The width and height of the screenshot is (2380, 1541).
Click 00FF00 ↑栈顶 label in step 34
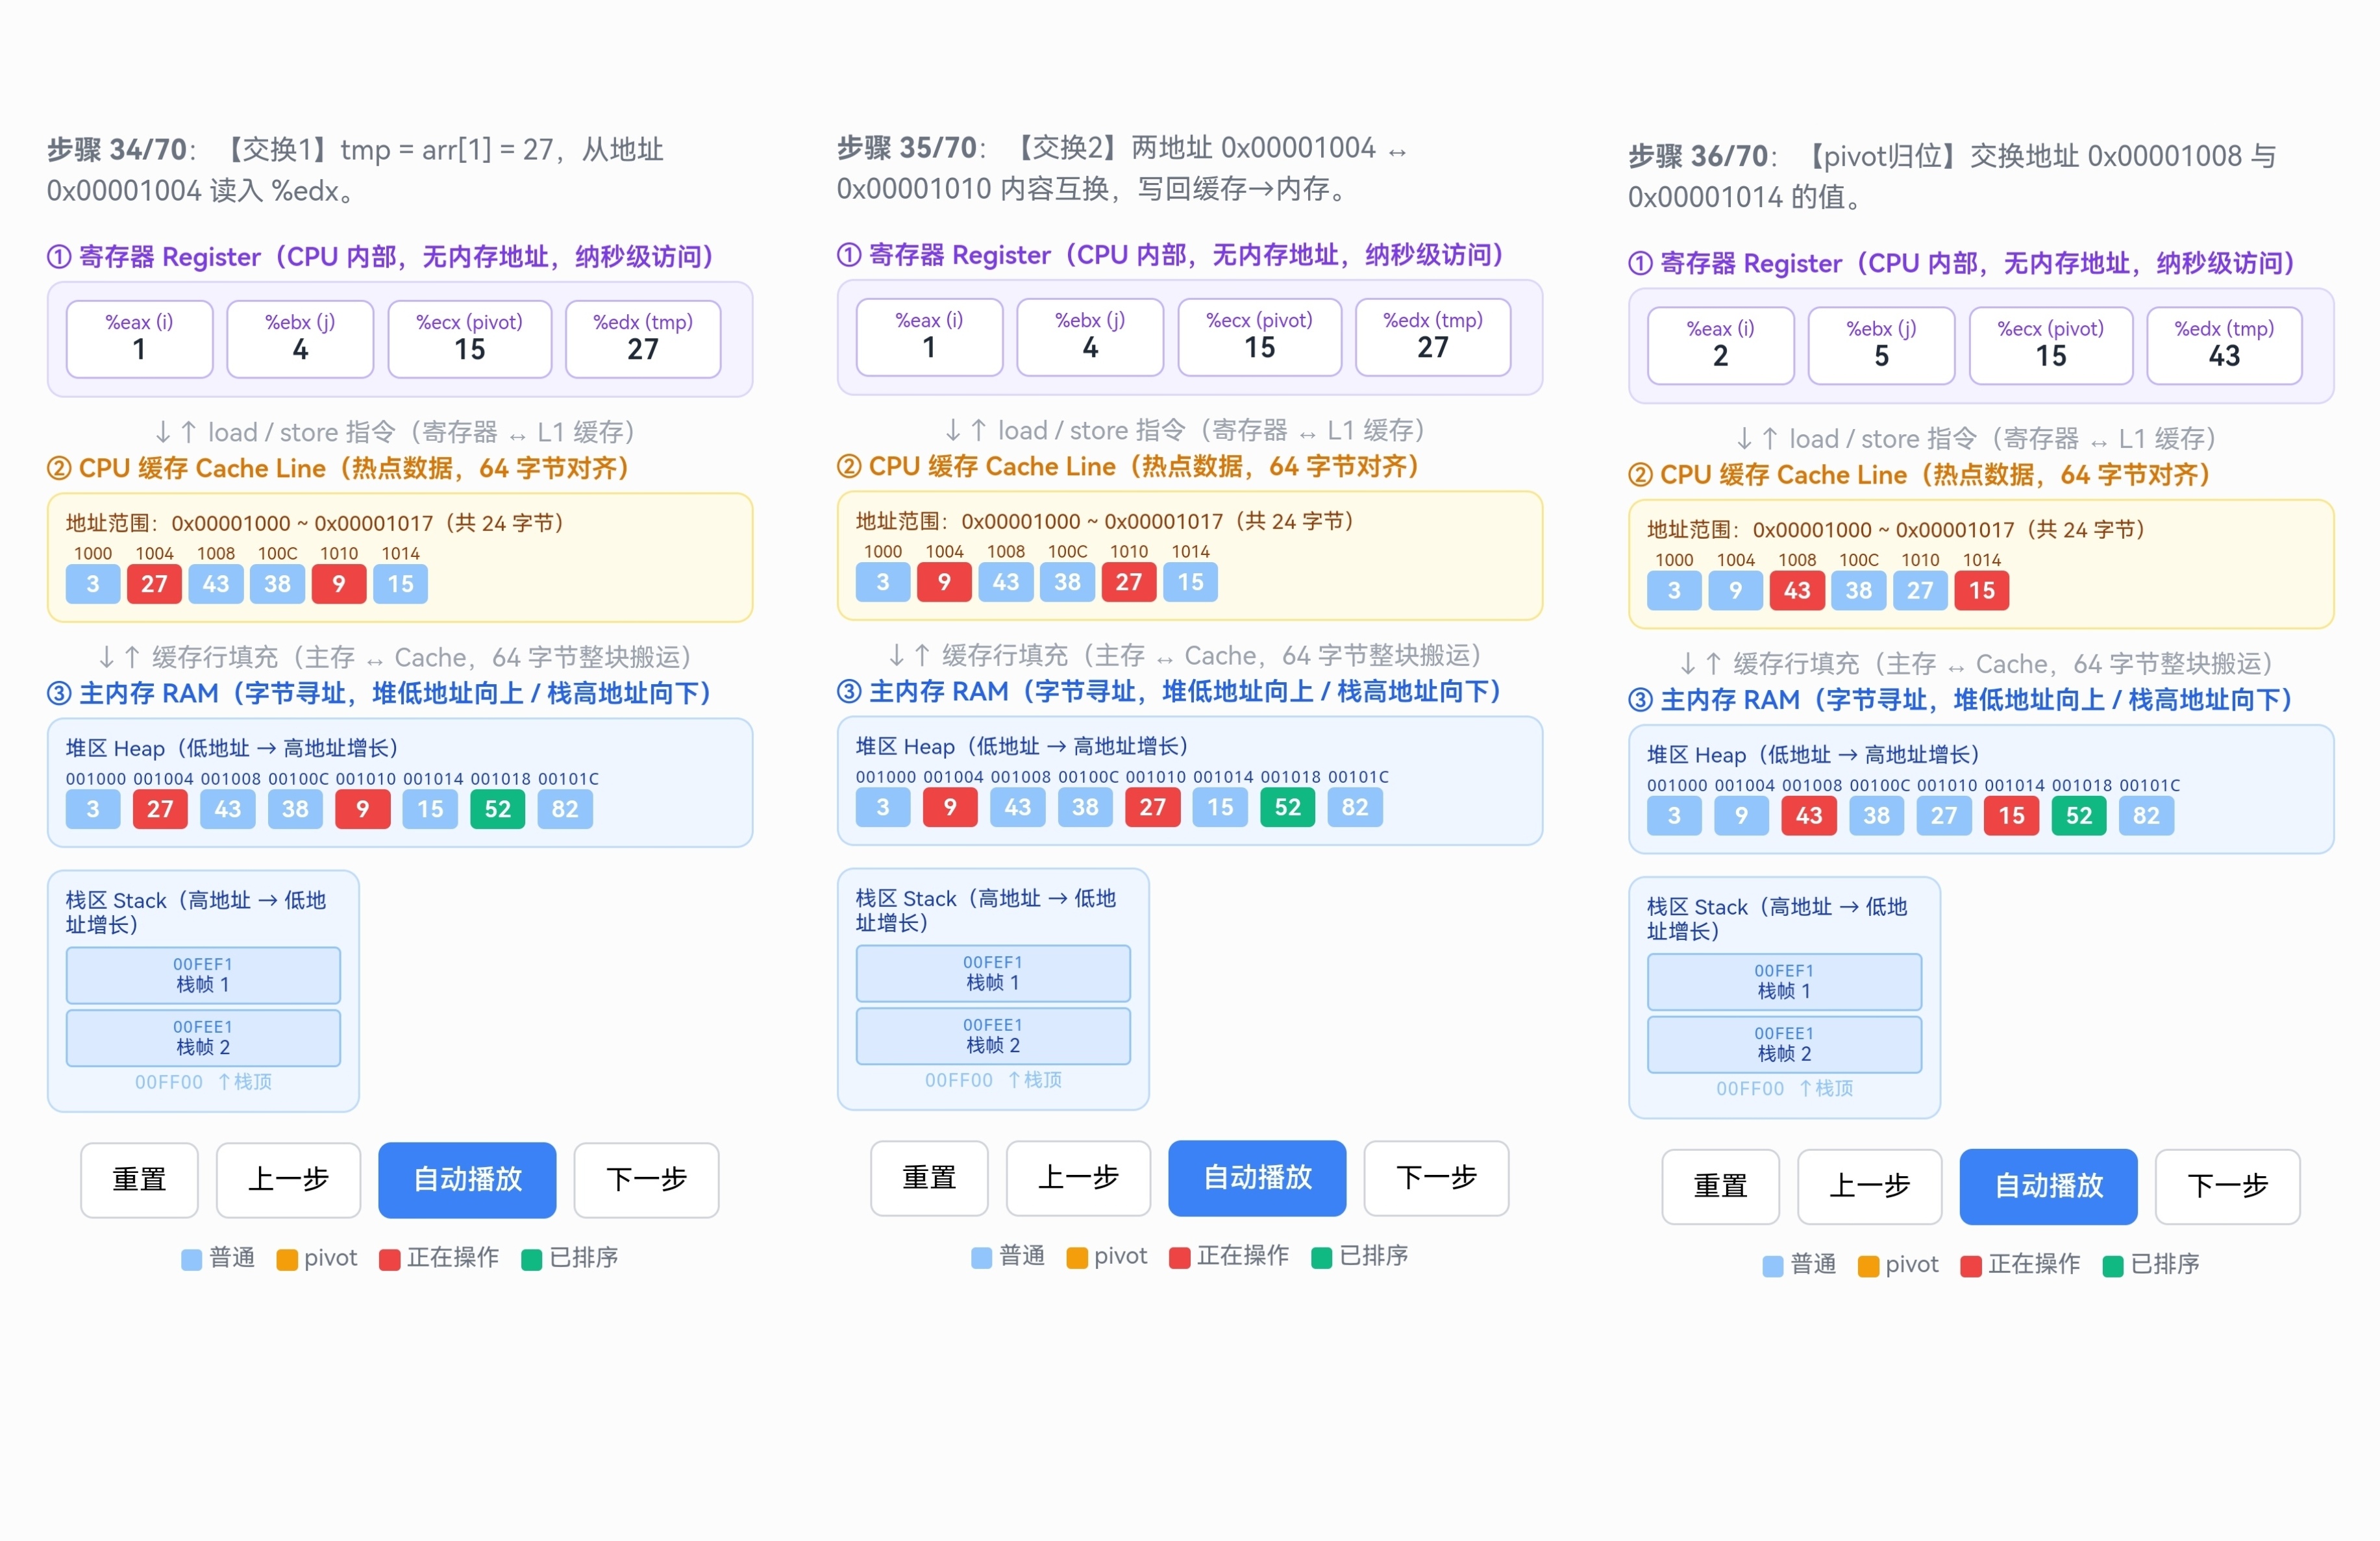tap(203, 1082)
